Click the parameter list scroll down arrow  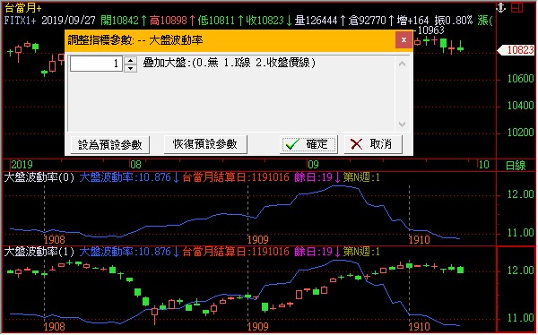(403, 125)
